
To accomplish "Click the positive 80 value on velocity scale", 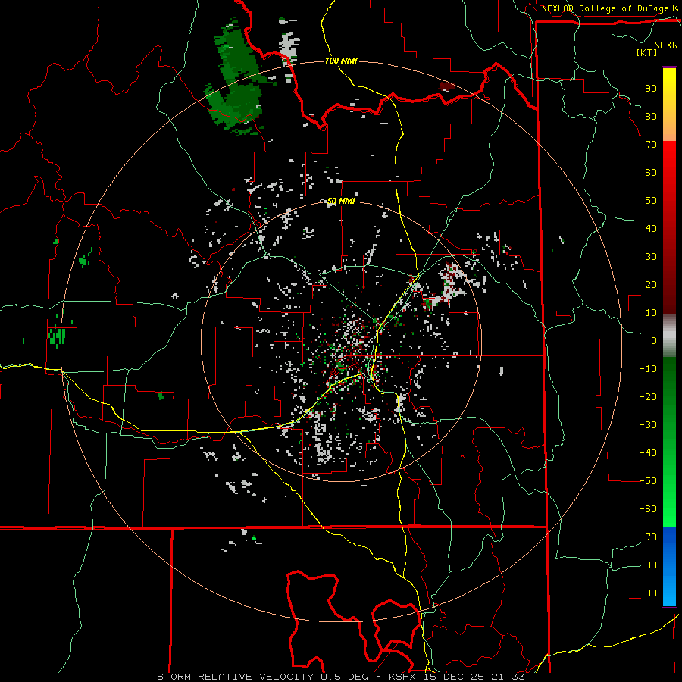I will pyautogui.click(x=651, y=117).
